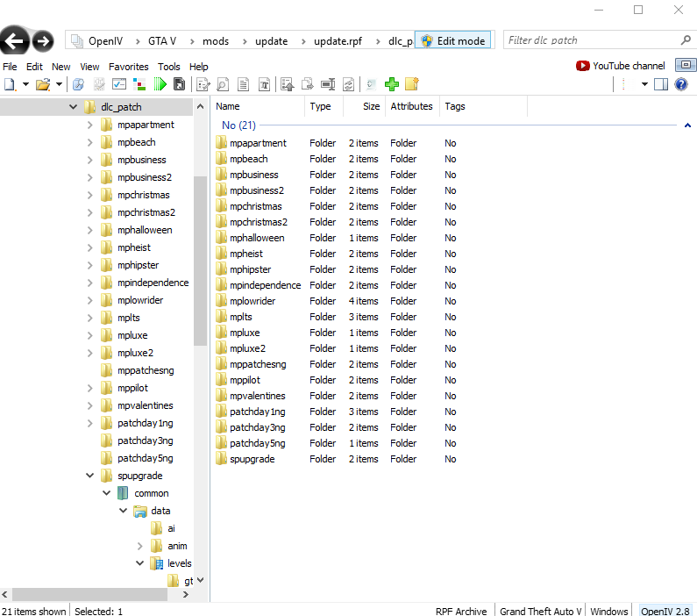The height and width of the screenshot is (616, 697).
Task: Select the mpheist folder in file list
Action: click(245, 254)
